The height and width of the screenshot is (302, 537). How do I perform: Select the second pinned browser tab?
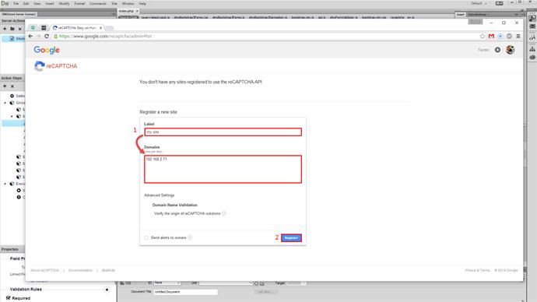point(44,27)
